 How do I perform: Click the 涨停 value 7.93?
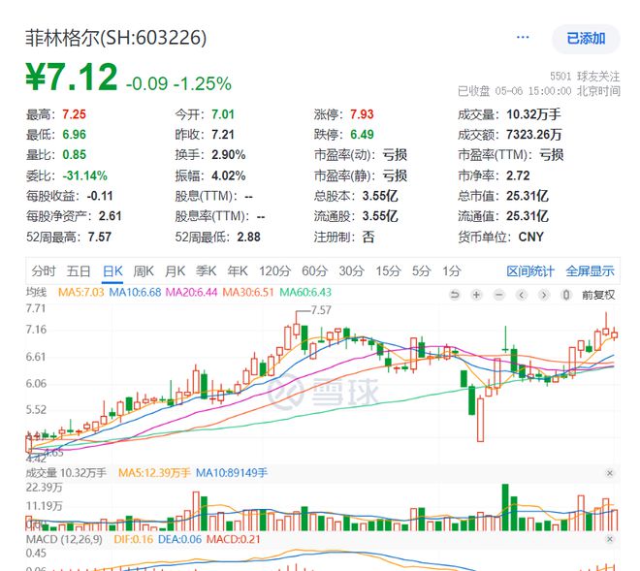point(362,114)
